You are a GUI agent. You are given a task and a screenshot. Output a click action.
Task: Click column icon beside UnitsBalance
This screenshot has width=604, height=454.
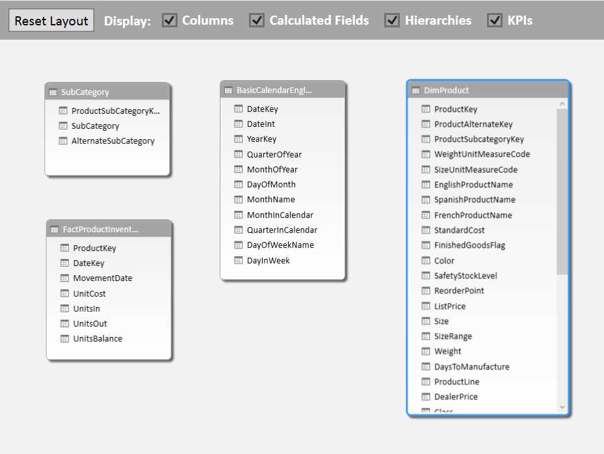(x=64, y=338)
